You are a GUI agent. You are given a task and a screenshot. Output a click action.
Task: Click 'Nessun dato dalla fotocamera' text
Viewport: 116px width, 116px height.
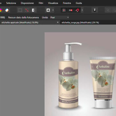click(23, 18)
